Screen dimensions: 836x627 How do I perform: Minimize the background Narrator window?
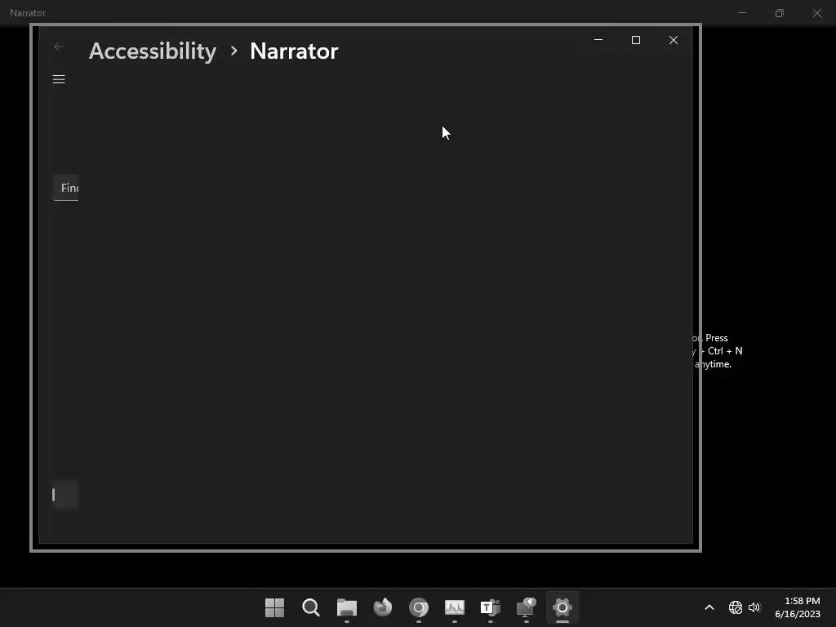741,13
